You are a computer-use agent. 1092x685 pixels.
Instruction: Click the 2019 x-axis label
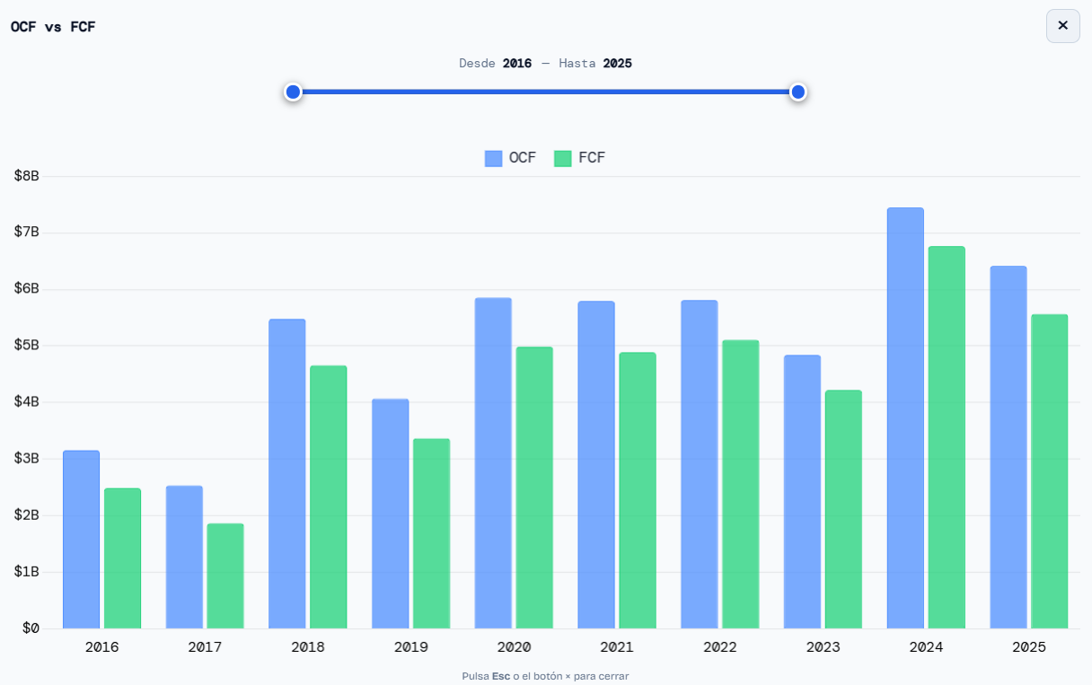411,647
